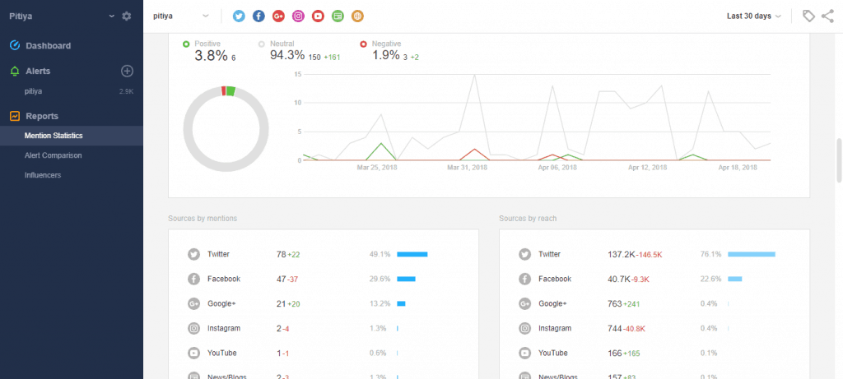Filter by Twitter source icon in top bar
The image size is (843, 379).
pyautogui.click(x=239, y=16)
